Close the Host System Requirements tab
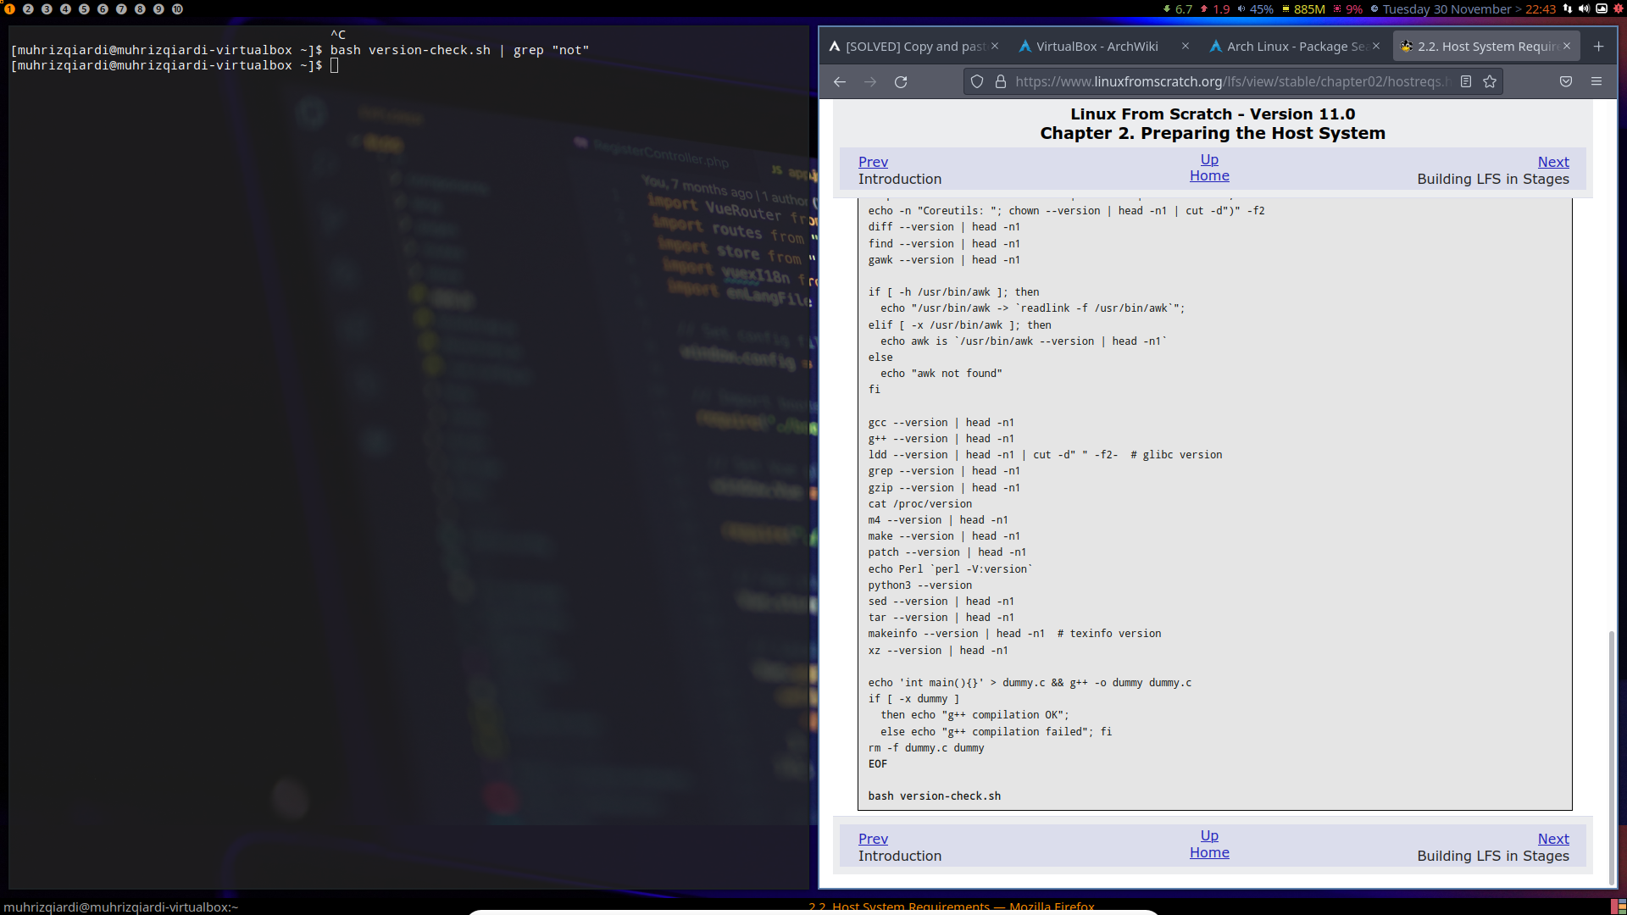Screen dimensions: 1627x915 point(1567,46)
